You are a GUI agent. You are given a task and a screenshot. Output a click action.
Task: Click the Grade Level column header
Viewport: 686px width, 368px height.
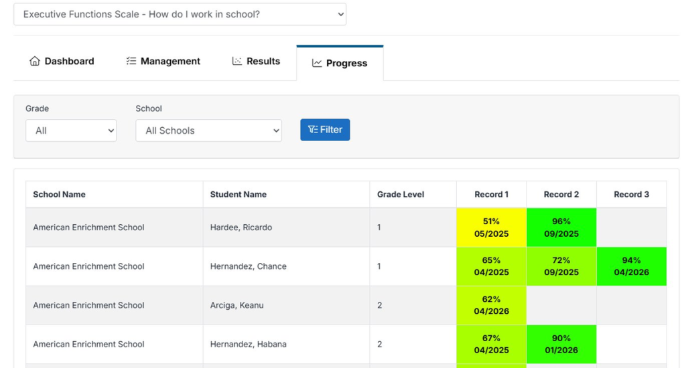[401, 195]
